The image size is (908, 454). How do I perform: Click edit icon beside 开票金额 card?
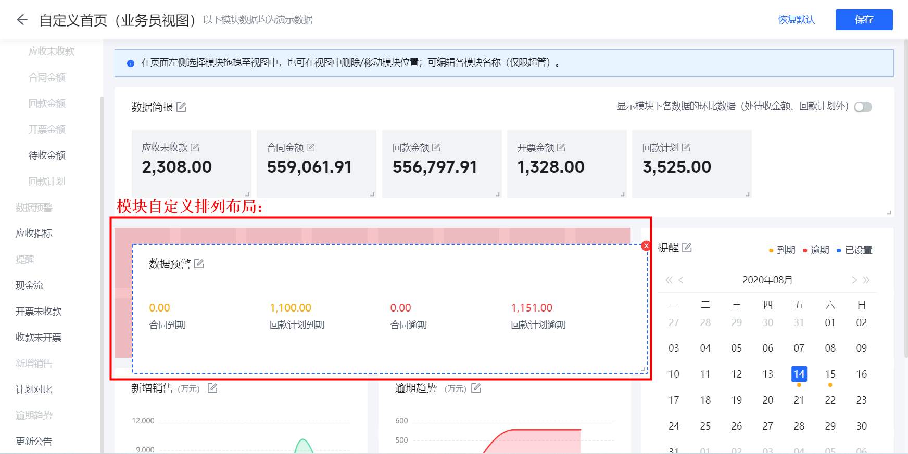pyautogui.click(x=561, y=148)
